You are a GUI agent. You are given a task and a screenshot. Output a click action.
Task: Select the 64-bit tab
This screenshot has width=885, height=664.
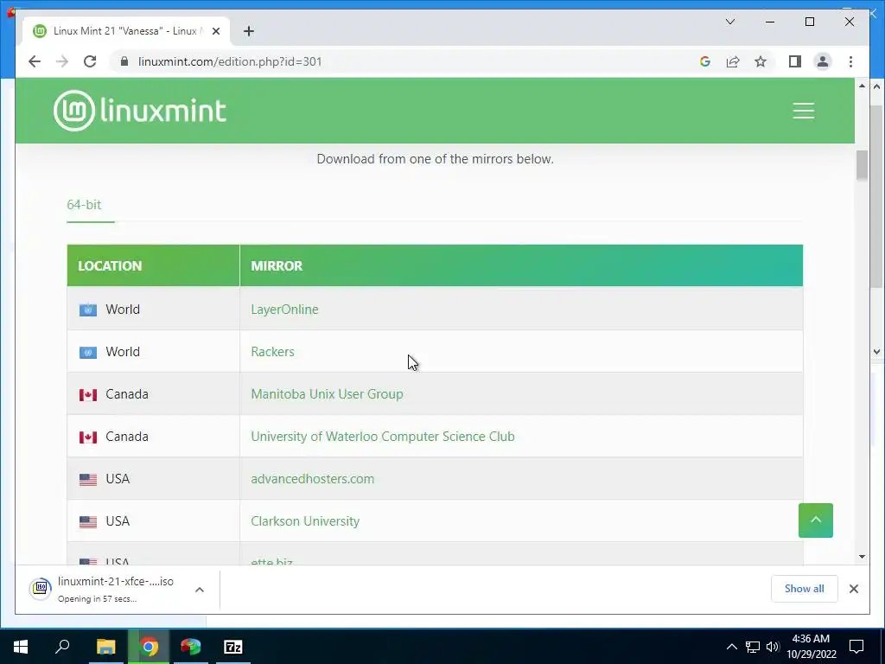click(84, 204)
